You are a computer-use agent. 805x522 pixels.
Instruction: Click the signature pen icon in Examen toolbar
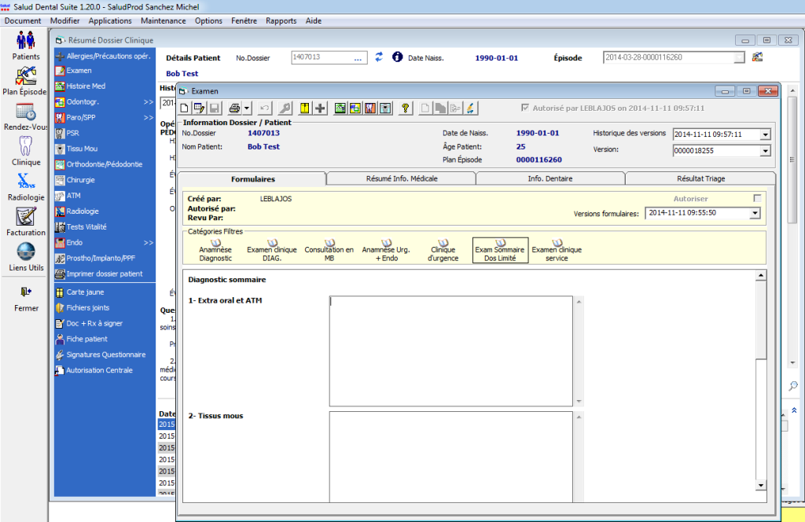(x=470, y=108)
